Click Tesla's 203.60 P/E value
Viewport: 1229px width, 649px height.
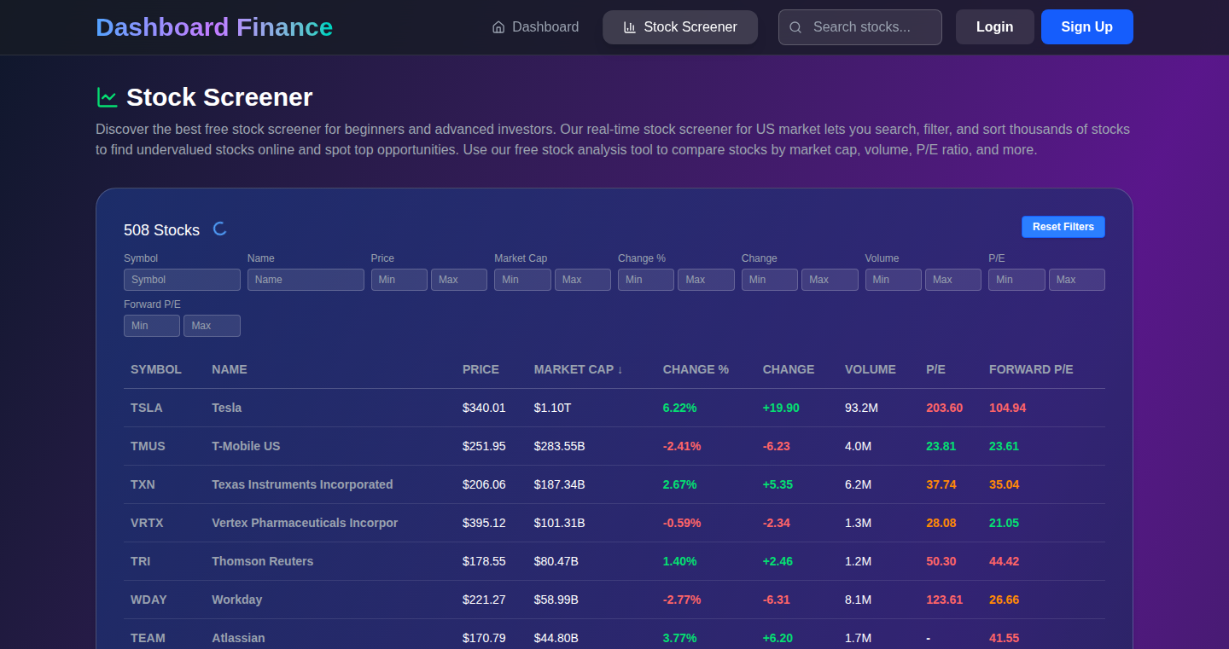944,408
